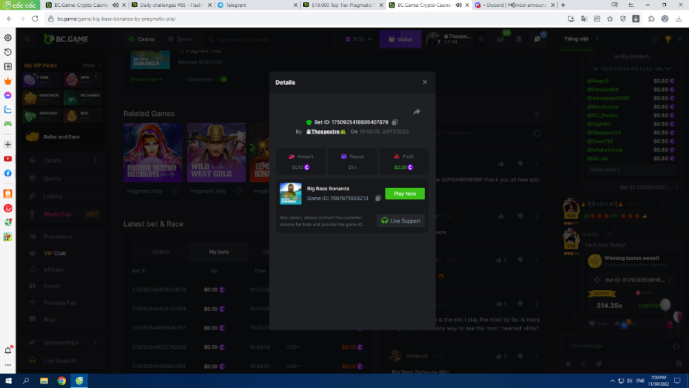Open Thespectre user profile link
Viewport: 689px width, 388px height.
pos(325,131)
